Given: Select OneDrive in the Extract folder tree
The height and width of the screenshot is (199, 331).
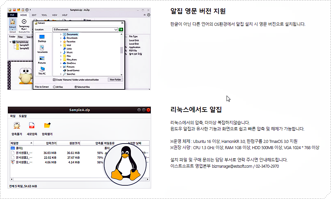Looking at the screenshot, I should (x=69, y=63).
